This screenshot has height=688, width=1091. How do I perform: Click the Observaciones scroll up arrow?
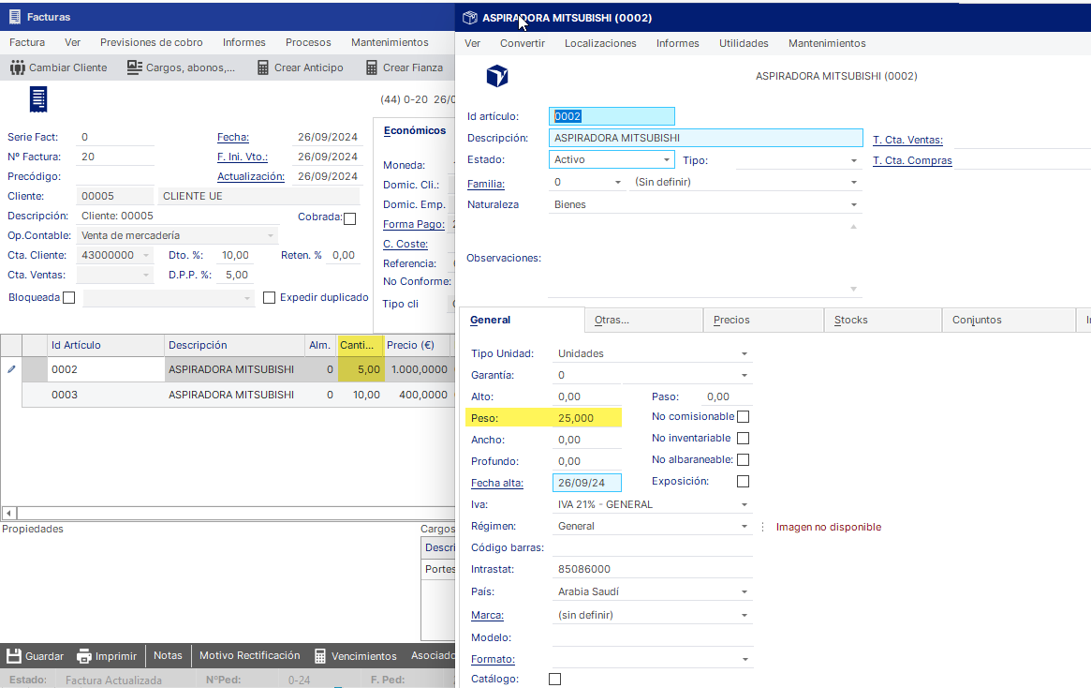coord(854,227)
